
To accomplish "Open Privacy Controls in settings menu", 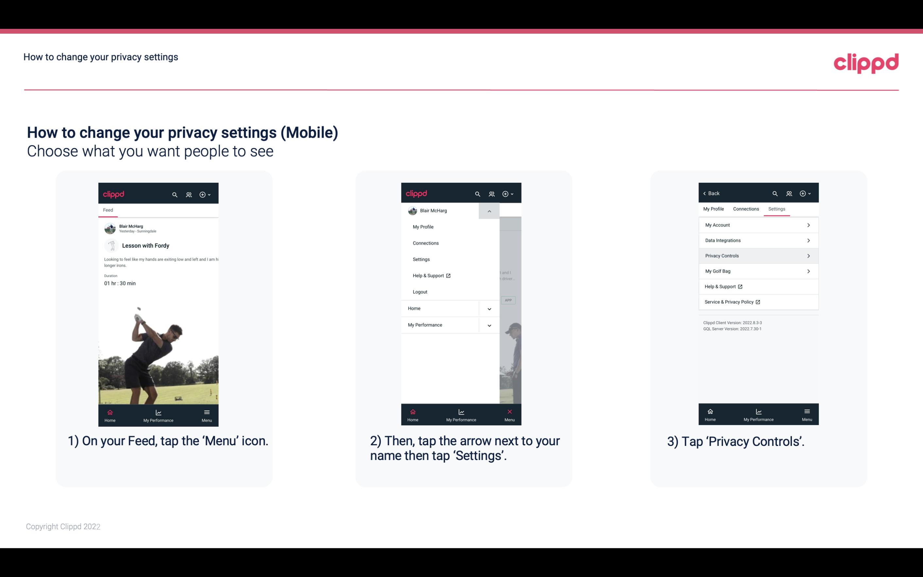I will (758, 255).
